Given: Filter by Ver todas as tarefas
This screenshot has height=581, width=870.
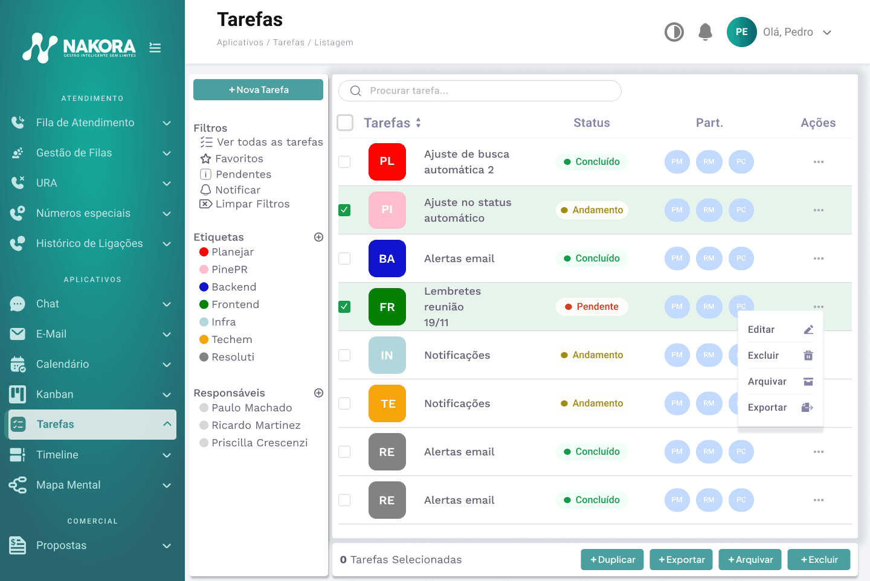Looking at the screenshot, I should pyautogui.click(x=262, y=142).
